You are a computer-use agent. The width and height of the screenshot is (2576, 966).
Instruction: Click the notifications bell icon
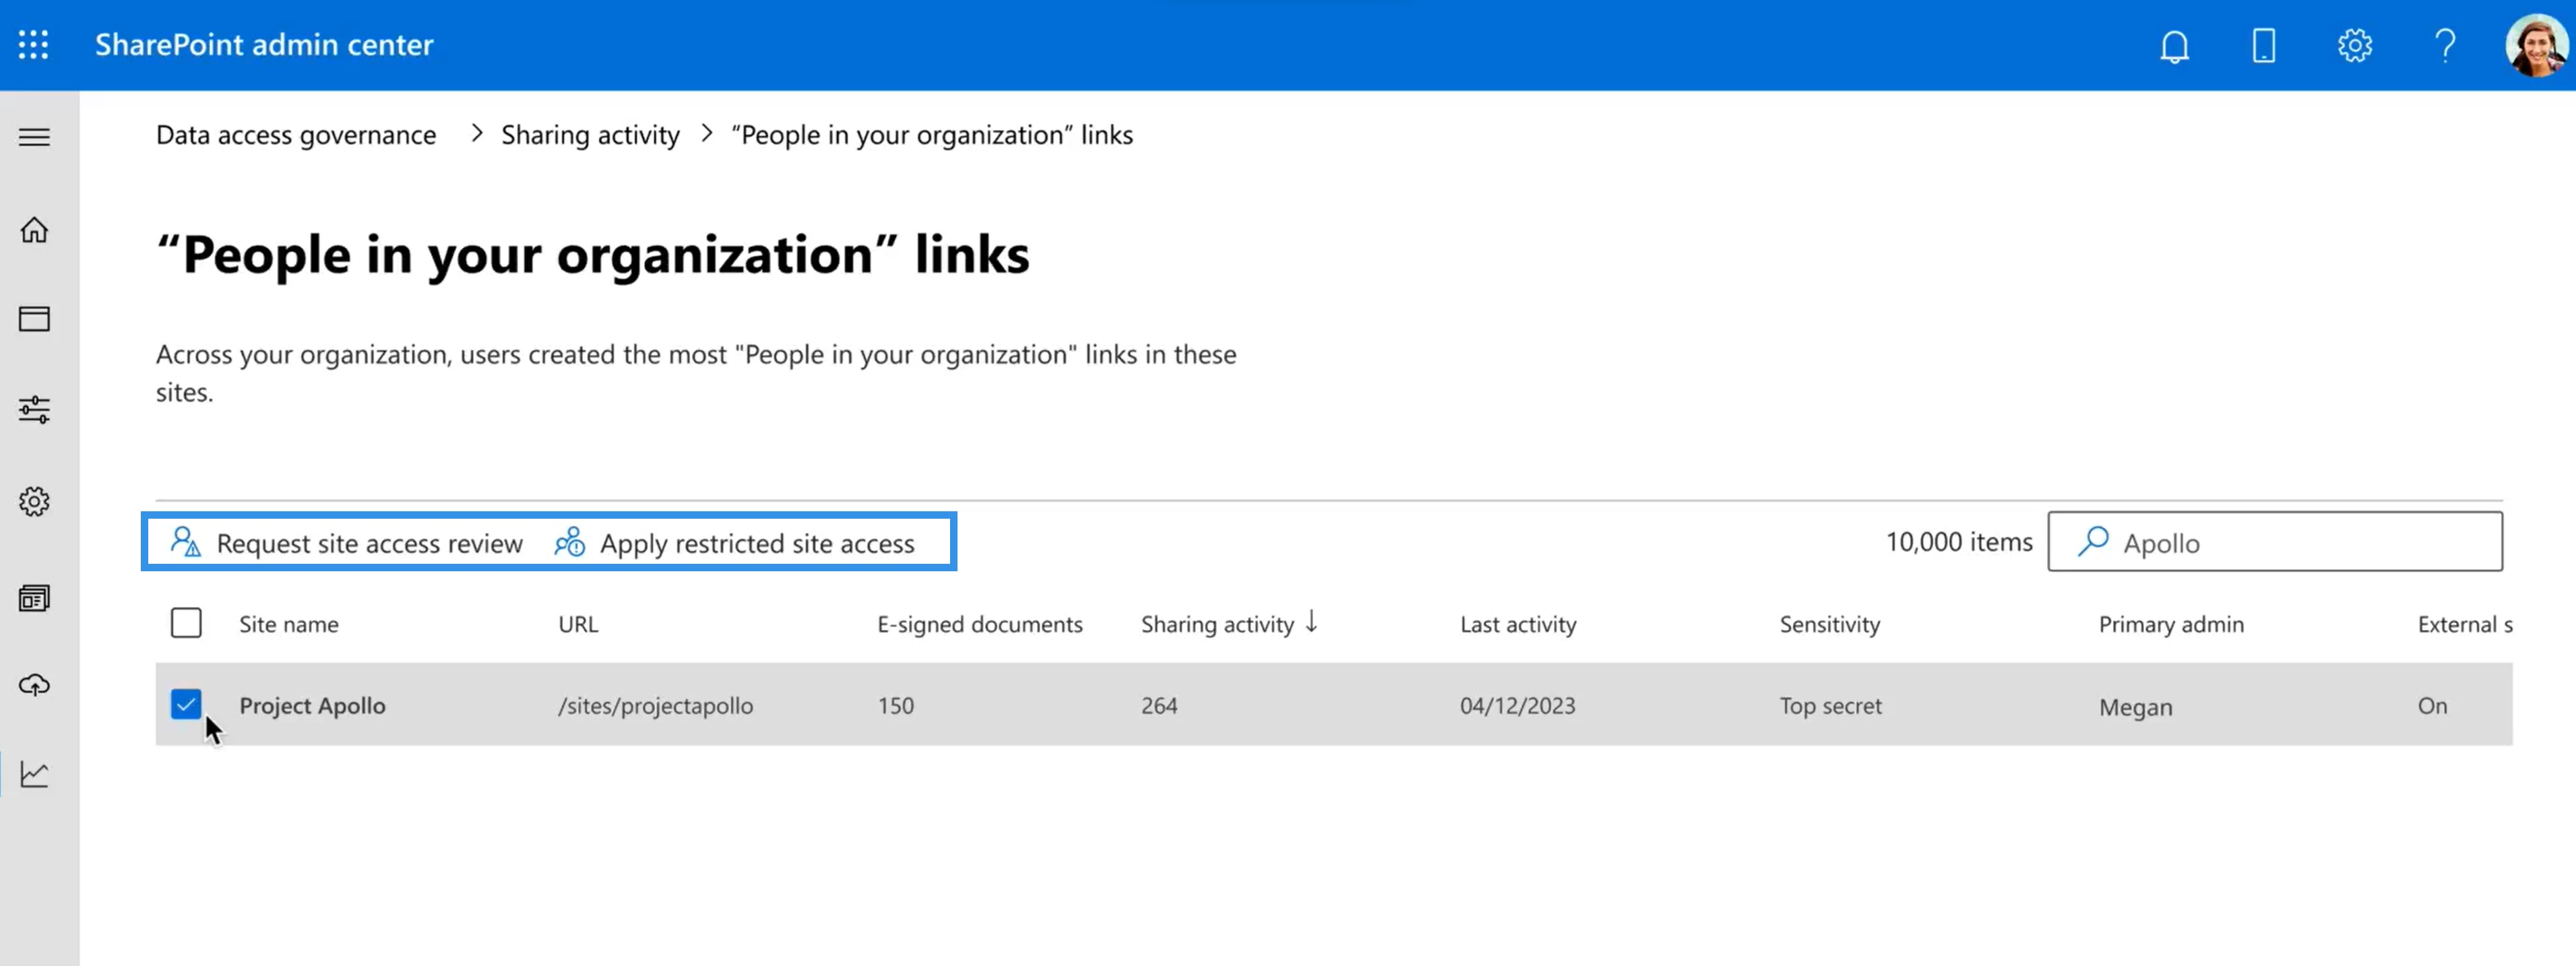(x=2175, y=44)
